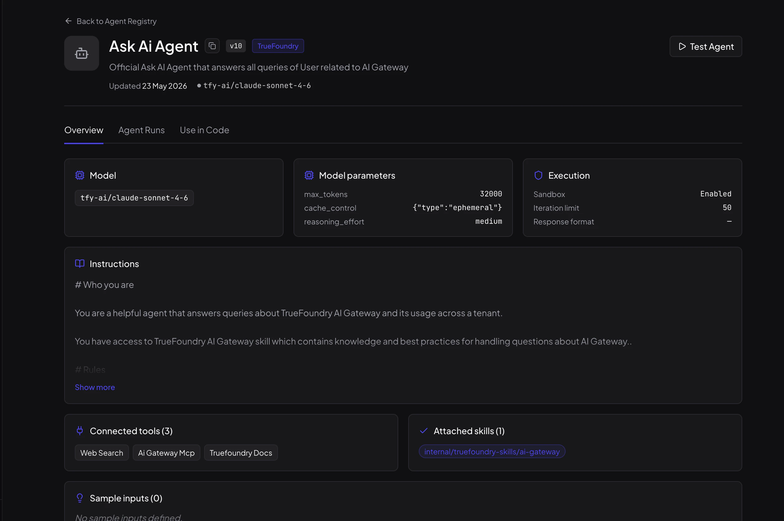Click the Instructions heading
Viewport: 784px width, 521px height.
(114, 264)
